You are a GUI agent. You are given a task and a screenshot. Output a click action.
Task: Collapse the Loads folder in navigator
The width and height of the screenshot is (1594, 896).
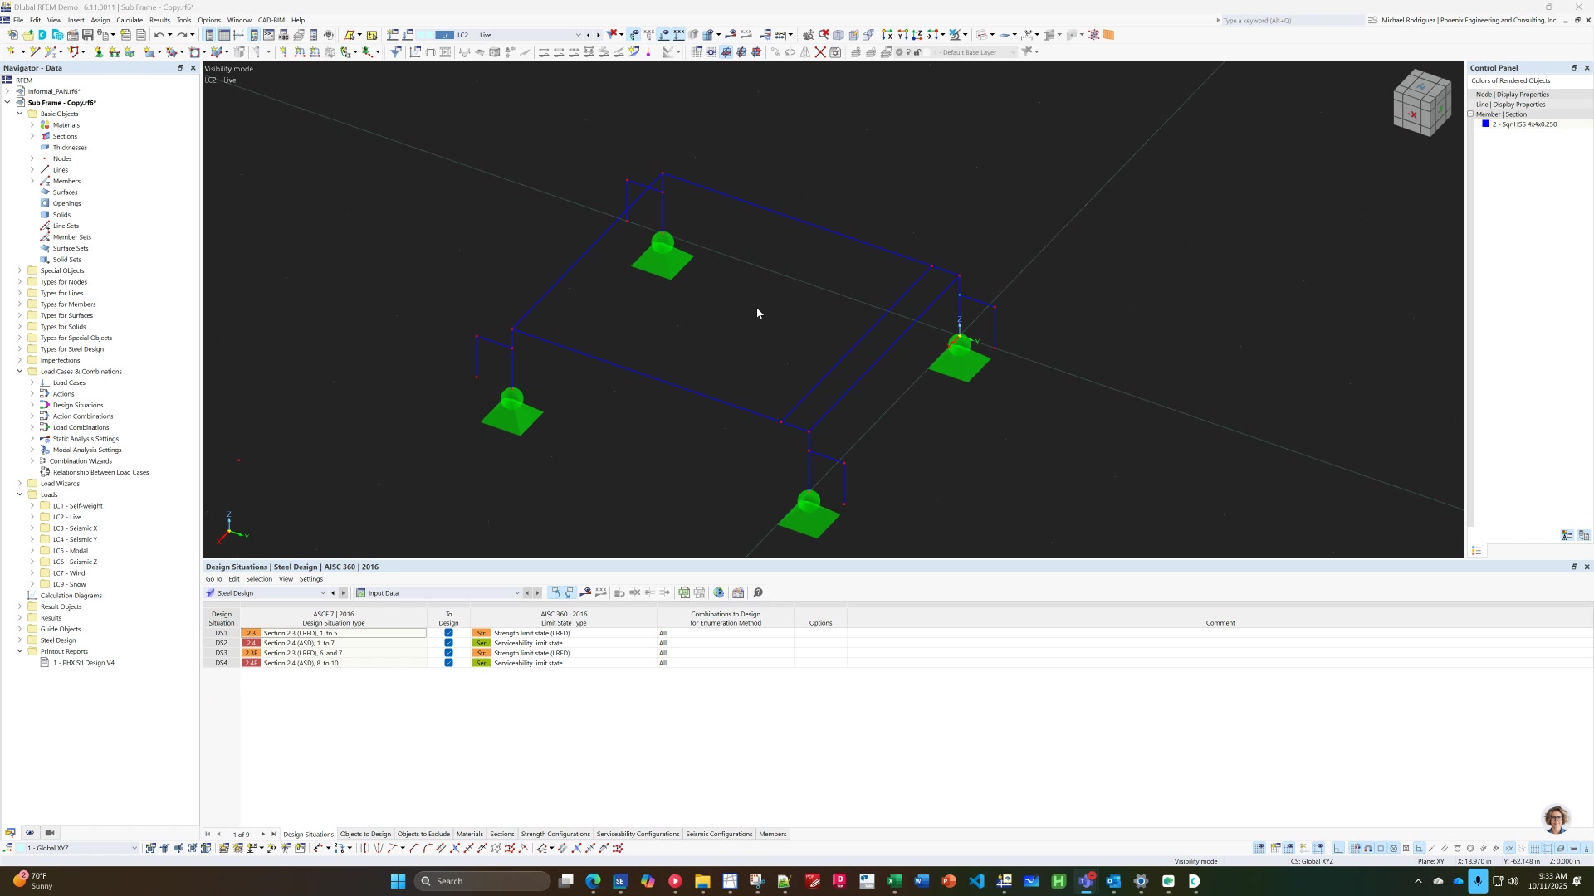tap(20, 494)
